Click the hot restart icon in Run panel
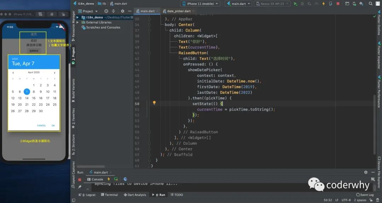Image resolution: width=382 pixels, height=203 pixels. tap(116, 179)
